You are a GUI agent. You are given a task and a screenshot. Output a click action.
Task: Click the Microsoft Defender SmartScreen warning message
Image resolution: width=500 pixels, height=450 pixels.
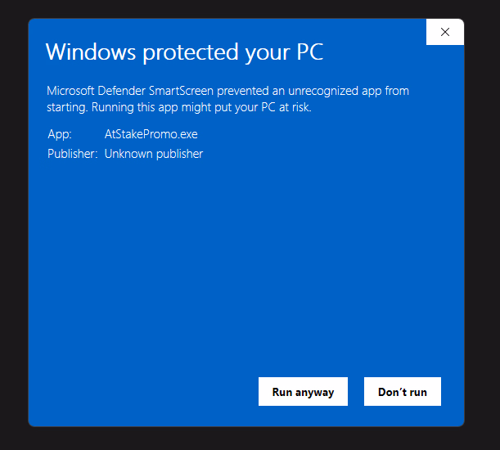click(227, 99)
